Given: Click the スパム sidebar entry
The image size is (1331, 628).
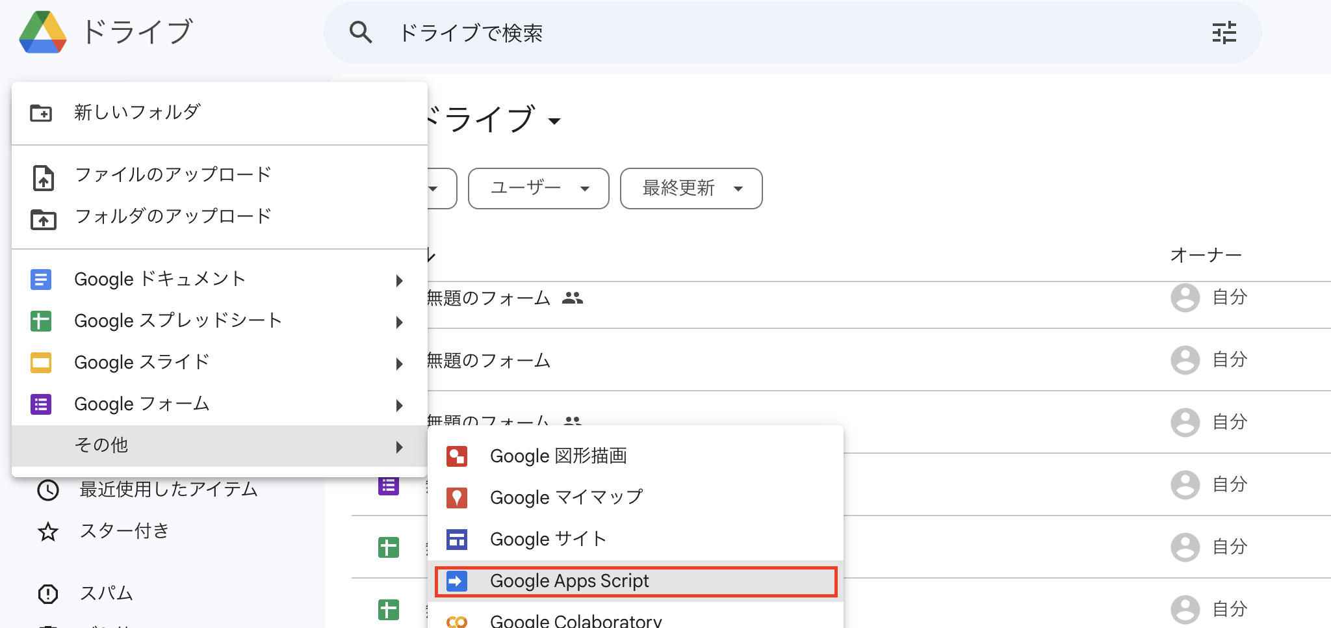Looking at the screenshot, I should pyautogui.click(x=106, y=593).
